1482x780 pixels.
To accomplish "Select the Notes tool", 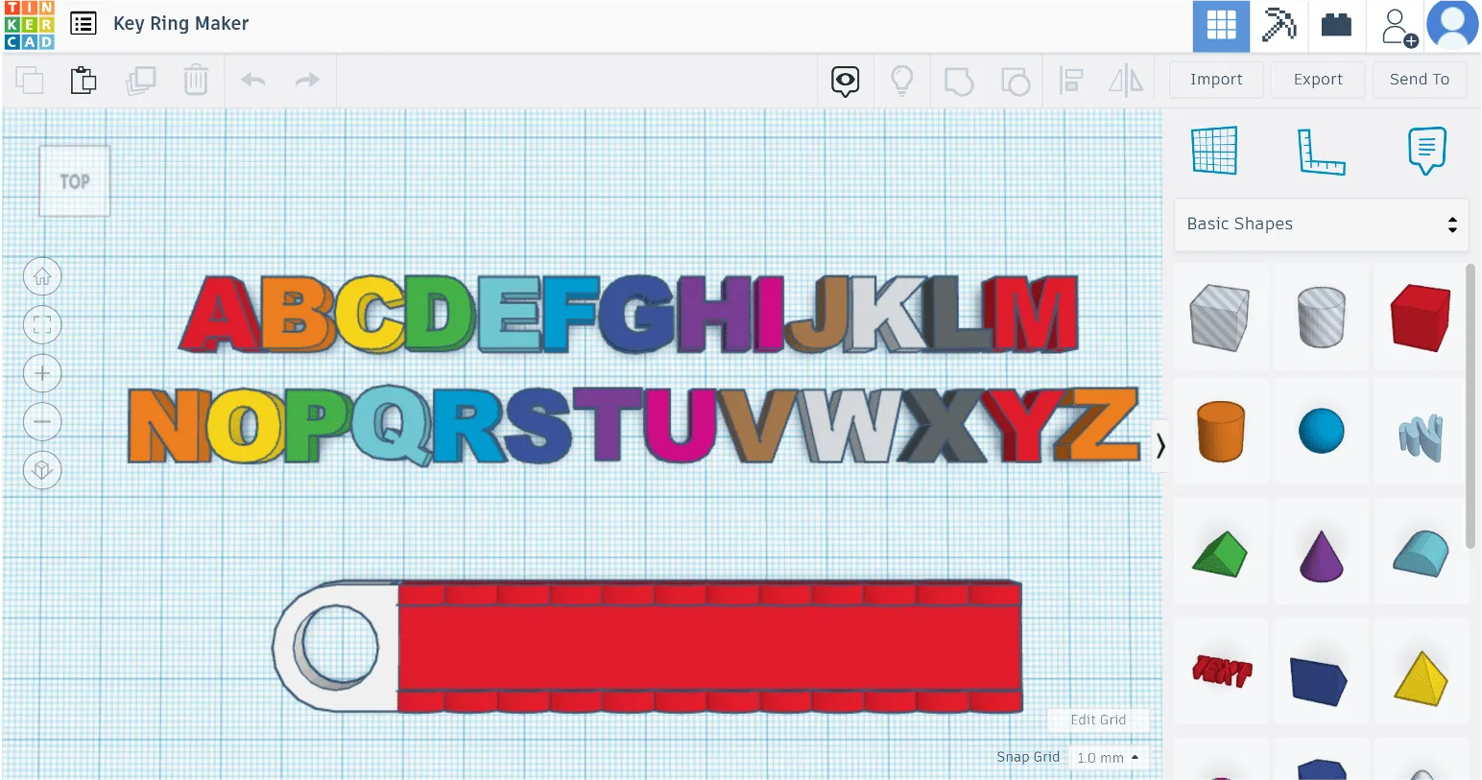I will [1427, 151].
